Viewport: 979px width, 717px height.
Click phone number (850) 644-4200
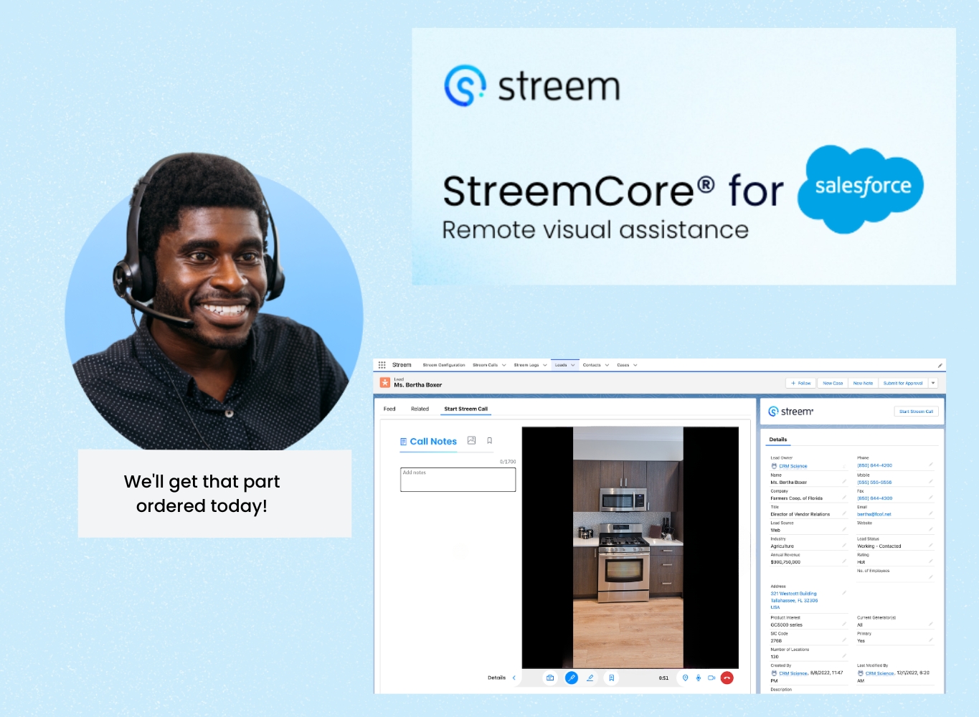(874, 465)
